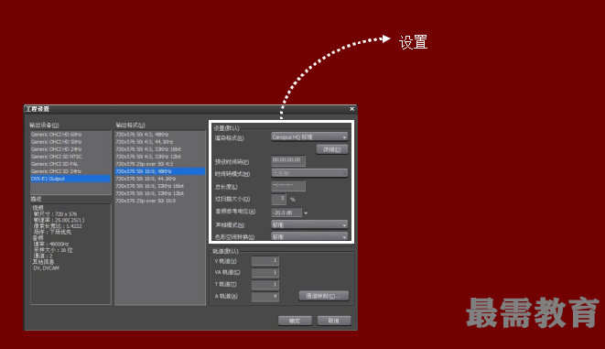
Task: Click the A track count field
Action: [x=265, y=297]
